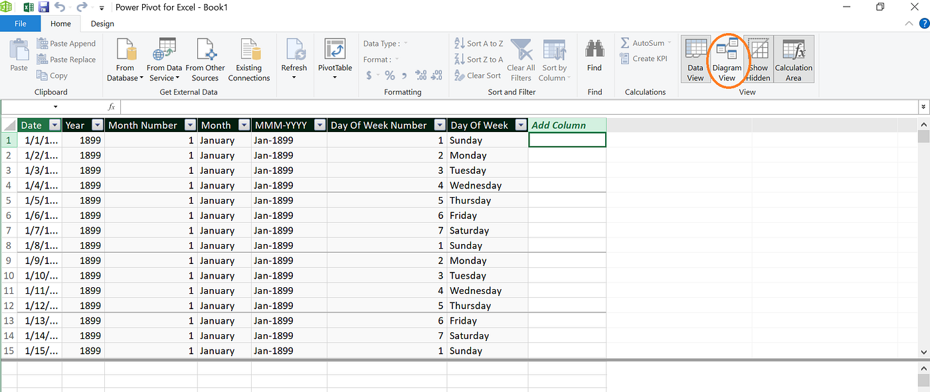Use Find to search the table
Screen dimensions: 930x392
(594, 60)
